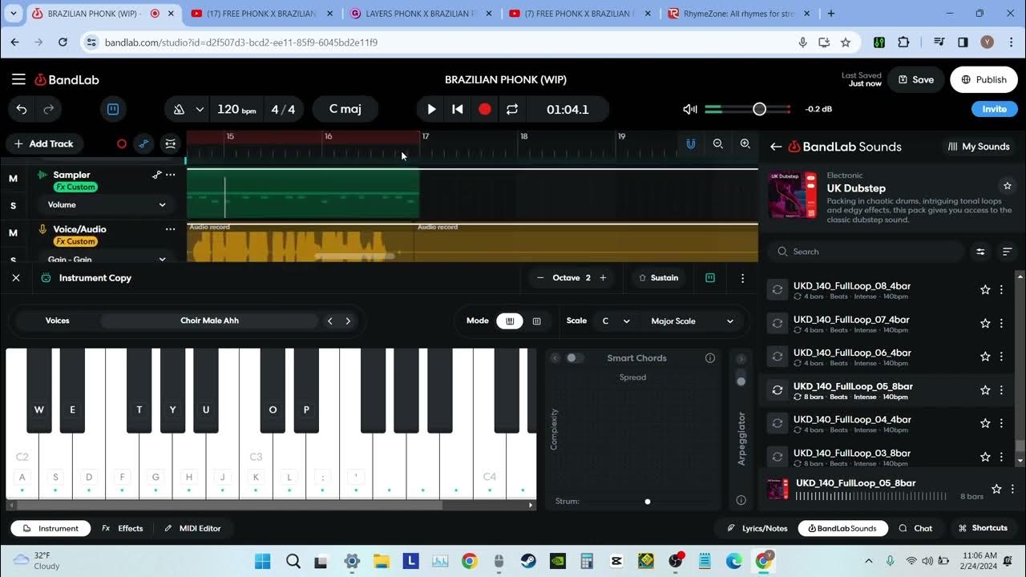Mute the Voice/Audio track

13,232
